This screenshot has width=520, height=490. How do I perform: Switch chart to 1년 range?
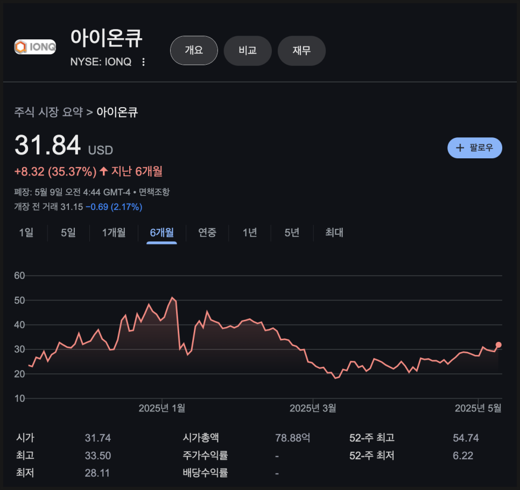(x=250, y=233)
